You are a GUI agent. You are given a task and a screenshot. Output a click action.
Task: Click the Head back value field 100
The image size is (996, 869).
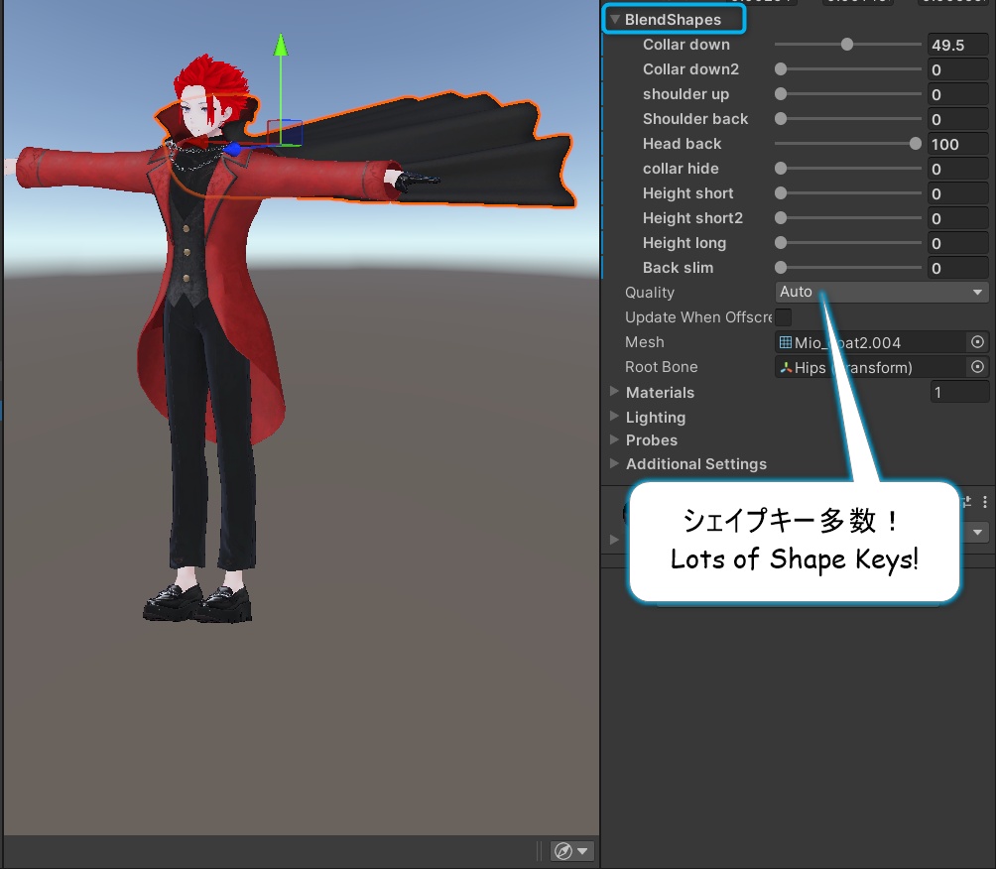958,144
